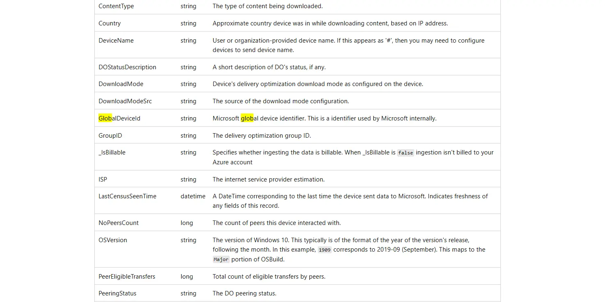Click the DOStatusDescription field name
The height and width of the screenshot is (302, 605).
(x=127, y=67)
